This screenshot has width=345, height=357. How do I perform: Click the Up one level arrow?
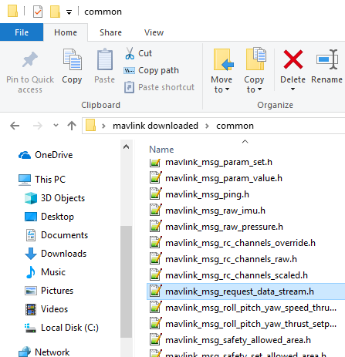(x=72, y=126)
